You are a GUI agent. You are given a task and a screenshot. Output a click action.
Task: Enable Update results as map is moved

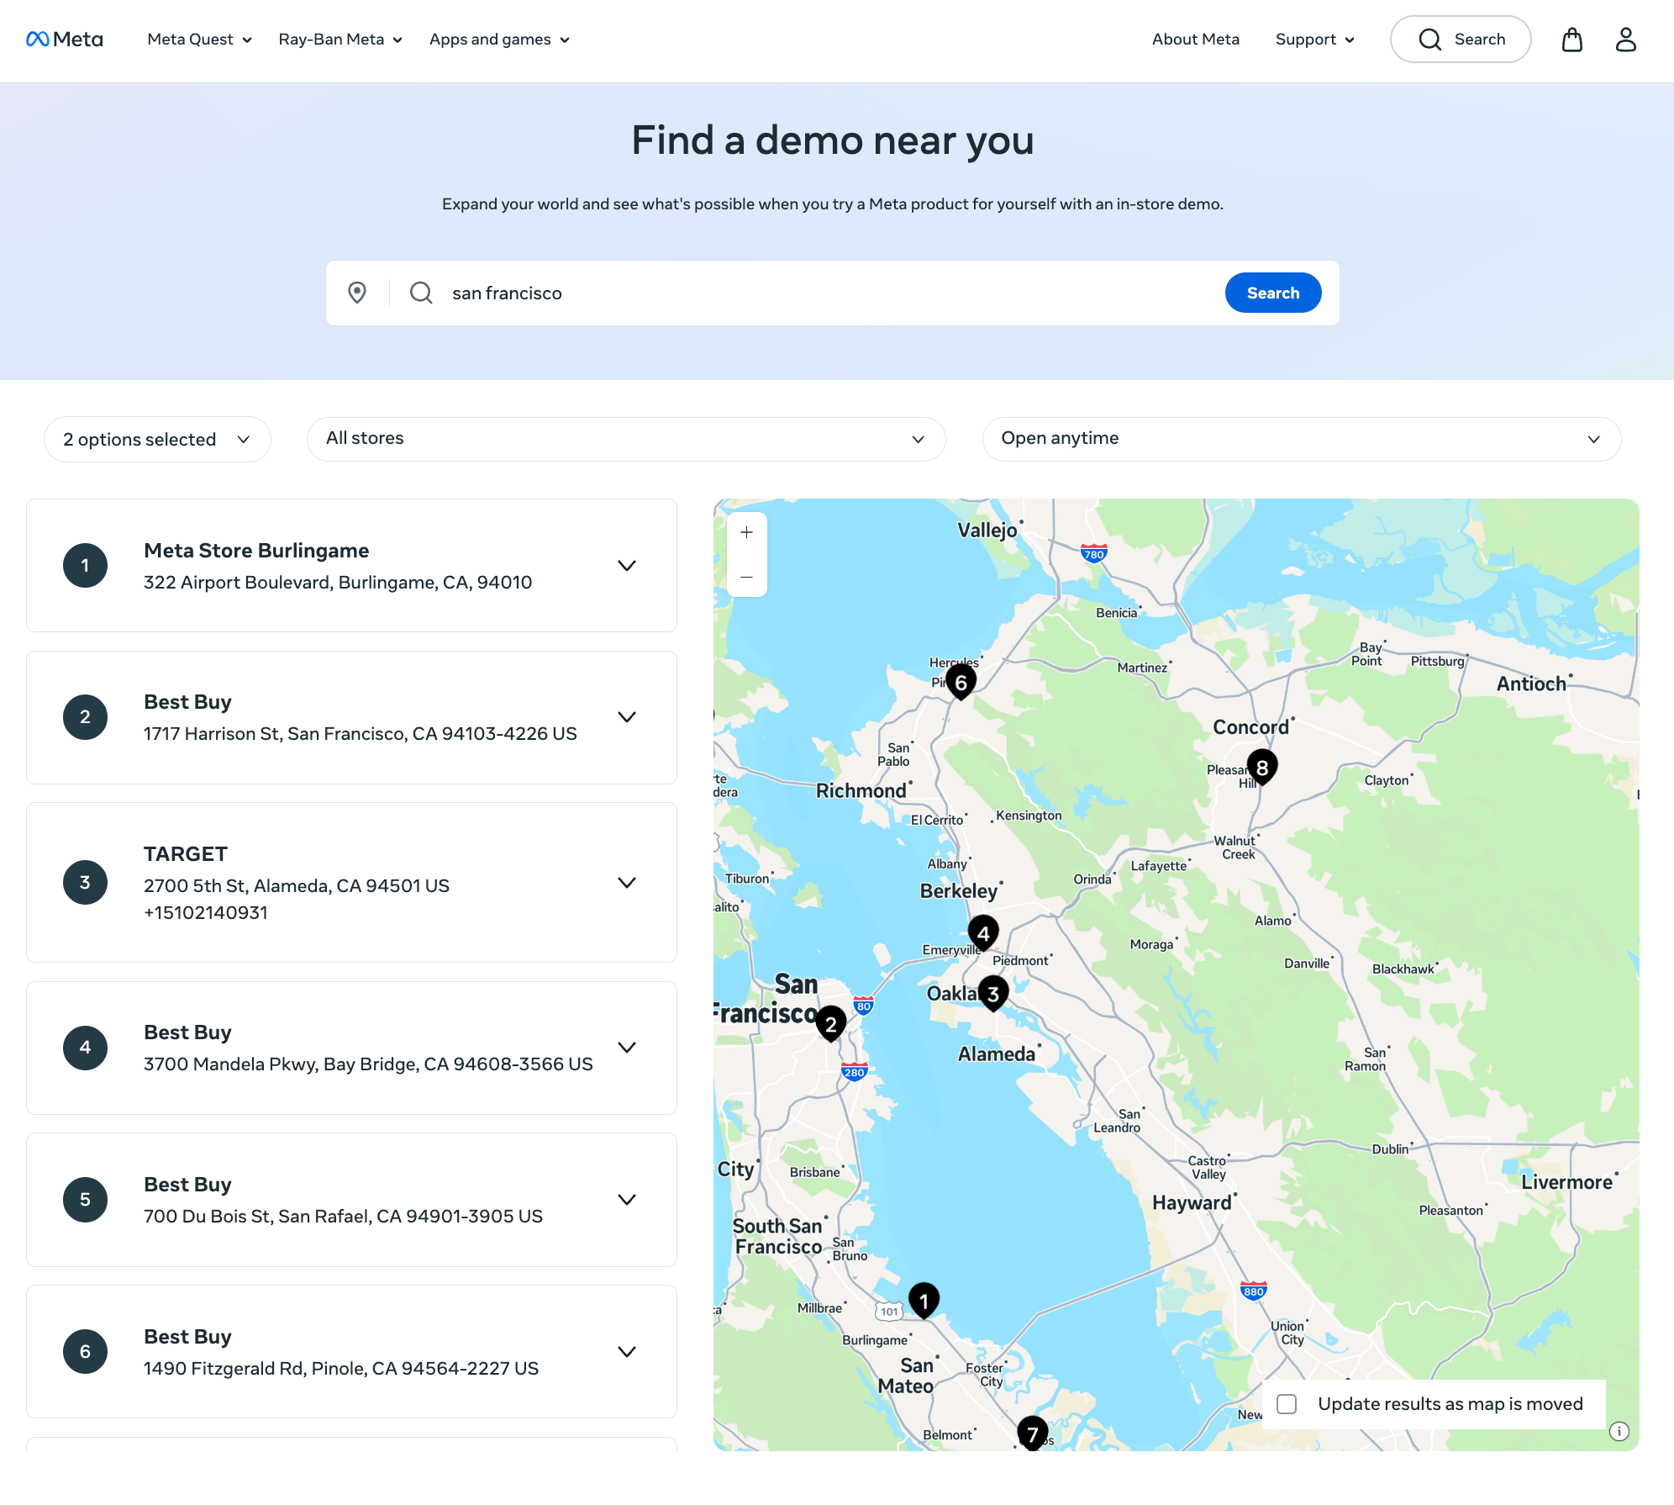click(x=1287, y=1403)
